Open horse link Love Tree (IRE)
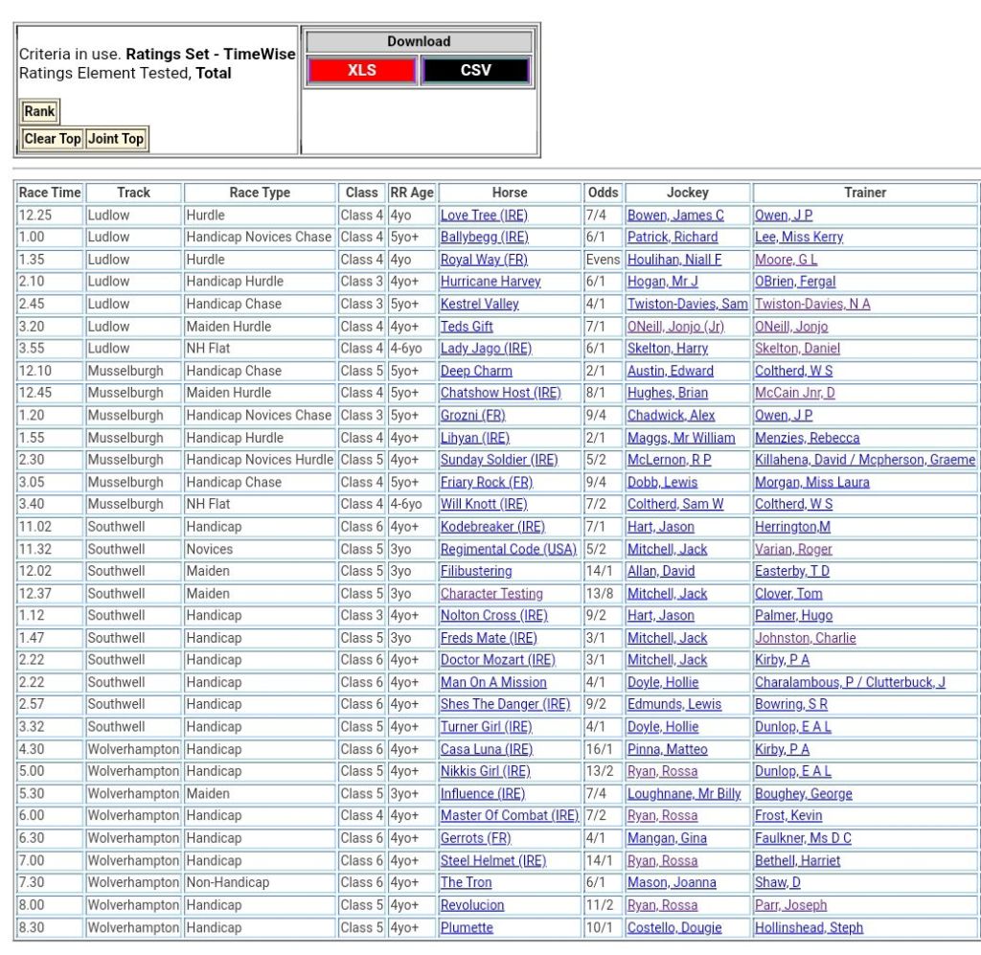Image resolution: width=981 pixels, height=955 pixels. tap(484, 216)
